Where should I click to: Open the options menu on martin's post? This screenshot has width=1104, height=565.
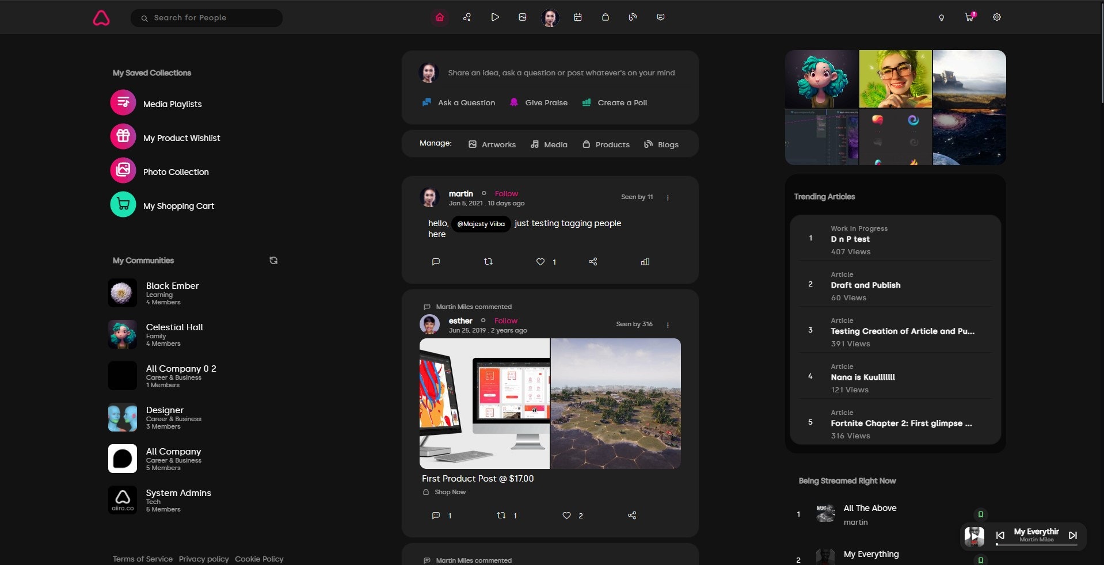[668, 197]
